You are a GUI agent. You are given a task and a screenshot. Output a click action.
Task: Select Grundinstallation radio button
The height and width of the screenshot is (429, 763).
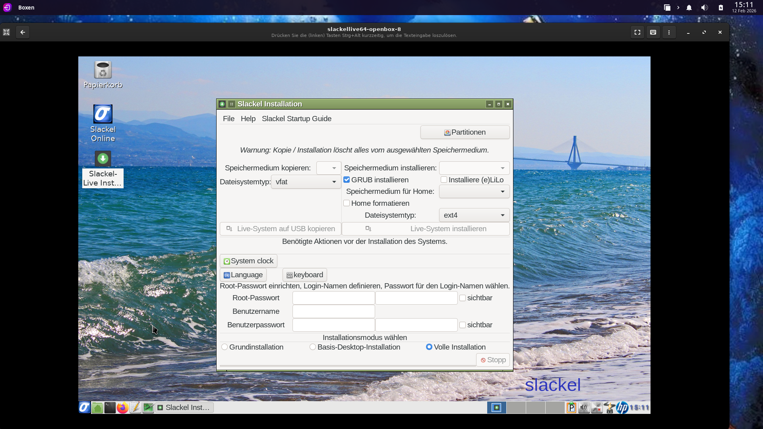pos(225,347)
